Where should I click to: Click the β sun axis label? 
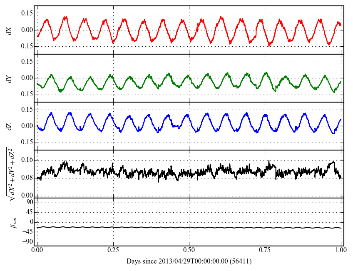(11, 222)
